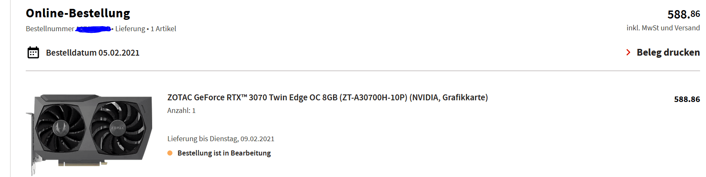706x177 pixels.
Task: Click the graphics card product thumbnail
Action: click(89, 133)
